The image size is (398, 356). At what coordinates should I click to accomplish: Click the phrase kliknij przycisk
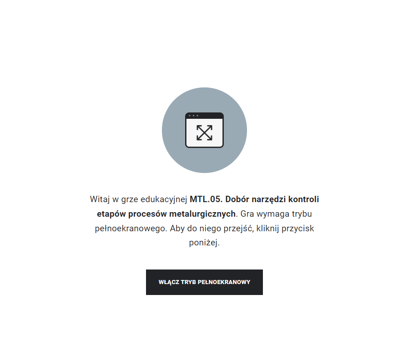coord(285,229)
